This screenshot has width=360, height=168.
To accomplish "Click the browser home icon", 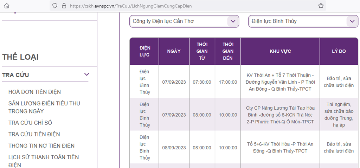I will [x=7, y=6].
